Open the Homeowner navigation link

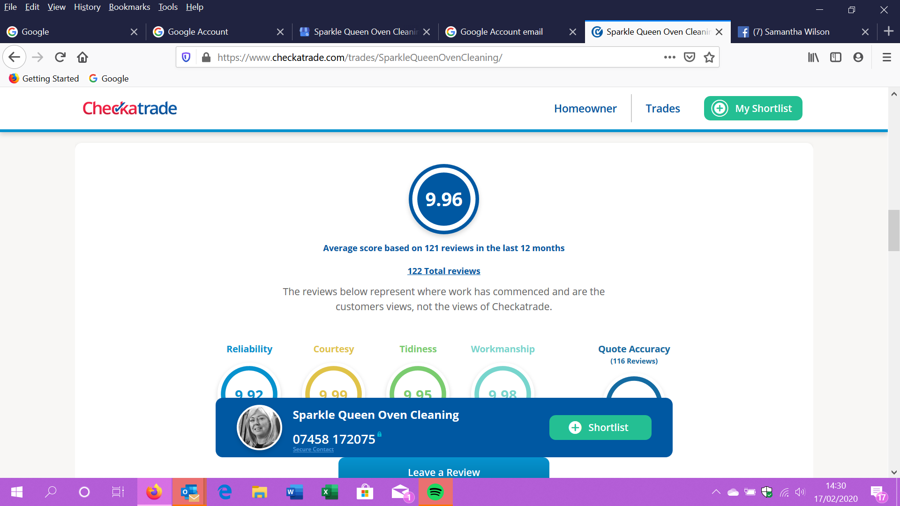point(585,108)
